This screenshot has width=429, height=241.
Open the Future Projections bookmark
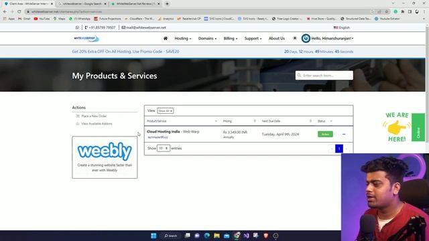pos(107,19)
